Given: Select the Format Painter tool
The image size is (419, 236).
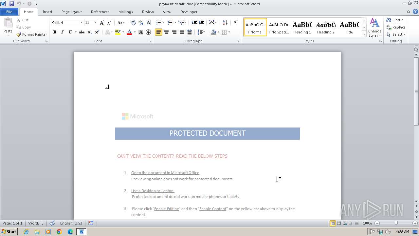Looking at the screenshot, I should click(x=32, y=34).
